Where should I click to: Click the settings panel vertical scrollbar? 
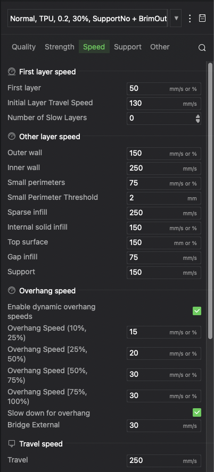210,200
